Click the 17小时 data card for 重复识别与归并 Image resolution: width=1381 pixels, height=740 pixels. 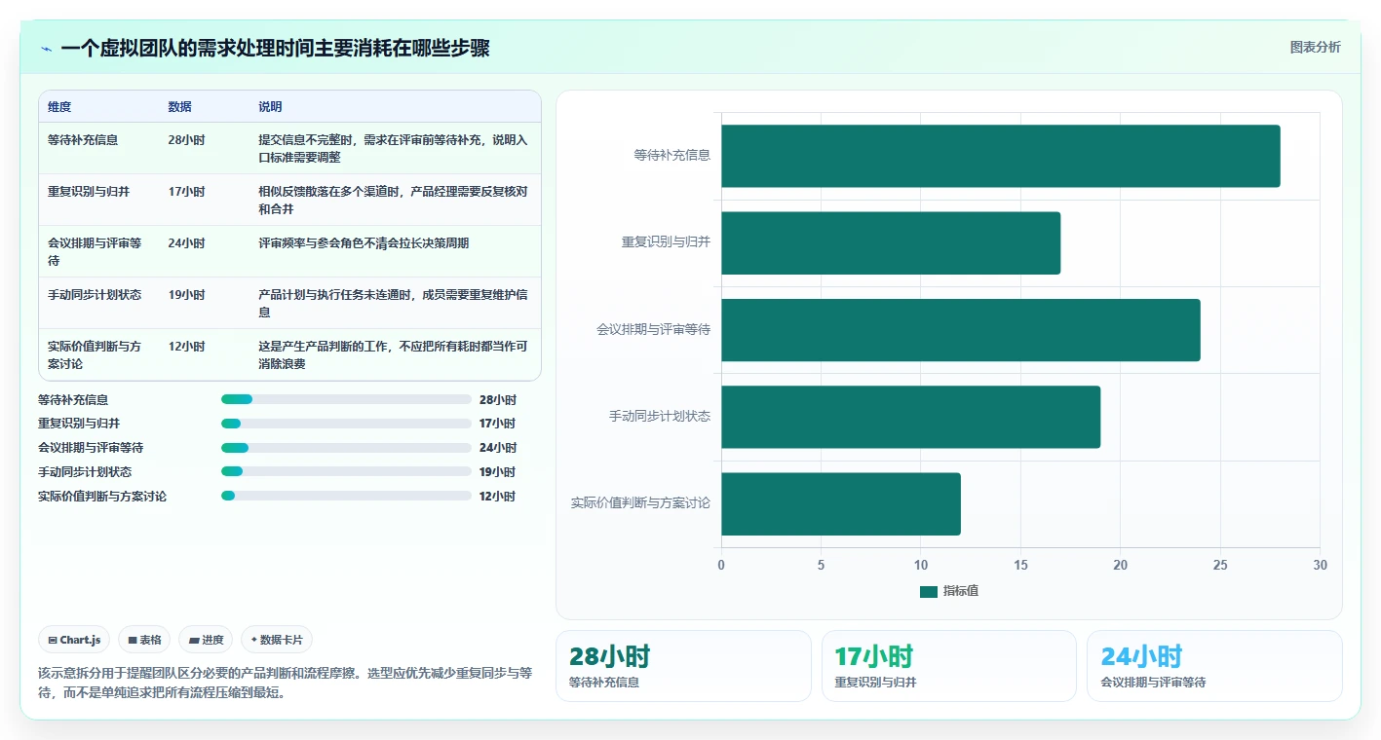point(949,666)
